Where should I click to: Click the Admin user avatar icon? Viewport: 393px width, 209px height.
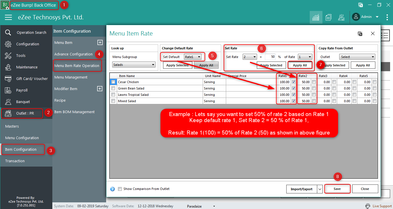[356, 17]
